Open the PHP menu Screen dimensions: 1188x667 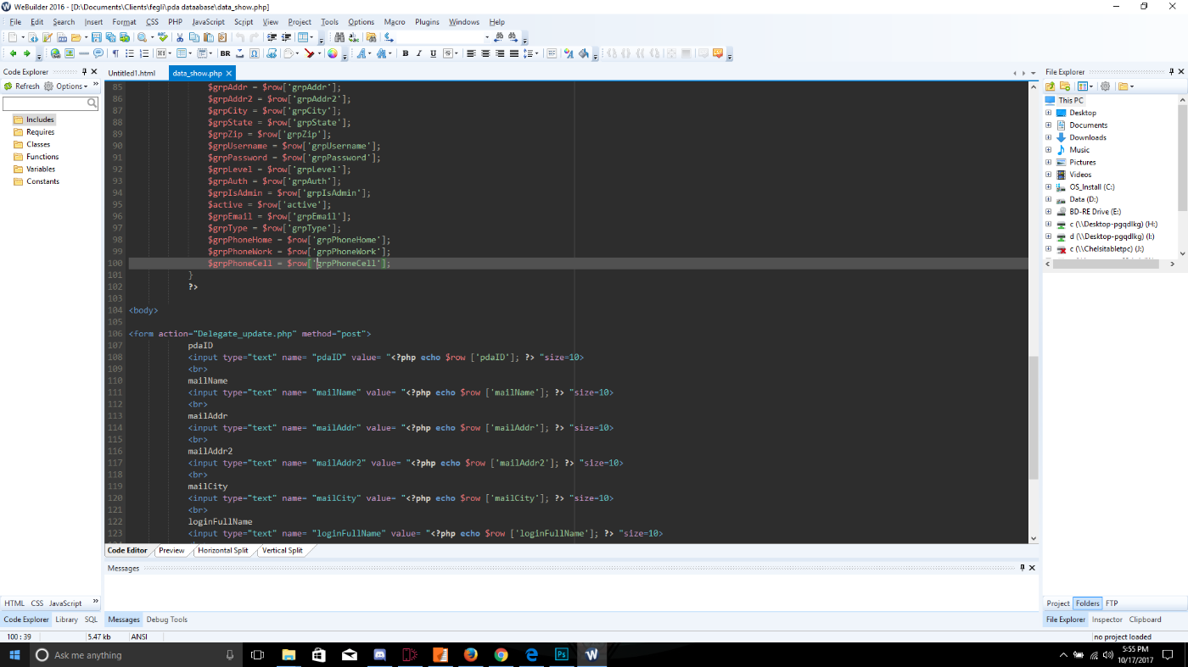tap(175, 22)
